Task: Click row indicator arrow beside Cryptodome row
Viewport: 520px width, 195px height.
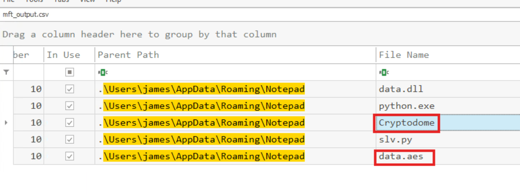Action: (6, 123)
